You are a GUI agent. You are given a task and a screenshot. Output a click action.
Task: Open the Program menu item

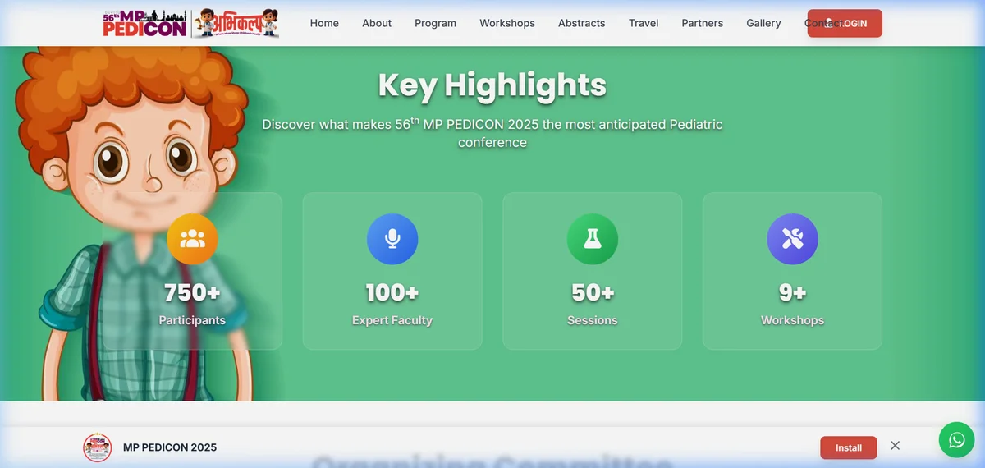point(435,23)
